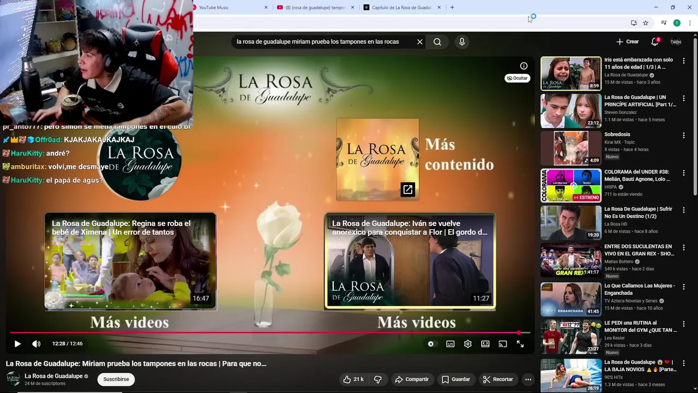Click the Crear button
The width and height of the screenshot is (698, 393).
(627, 41)
